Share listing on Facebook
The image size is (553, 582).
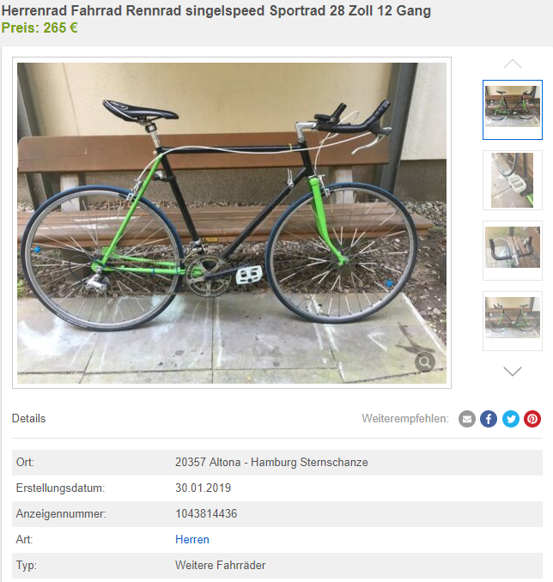click(489, 419)
